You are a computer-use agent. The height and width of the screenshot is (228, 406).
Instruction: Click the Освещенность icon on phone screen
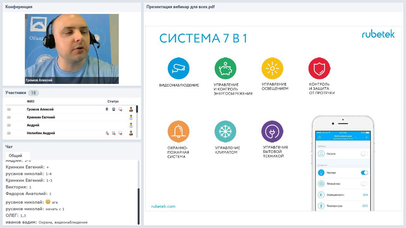(321, 195)
